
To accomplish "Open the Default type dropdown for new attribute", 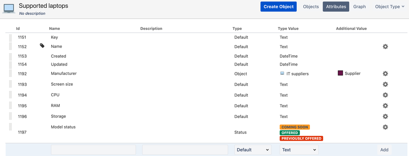I will (x=253, y=150).
